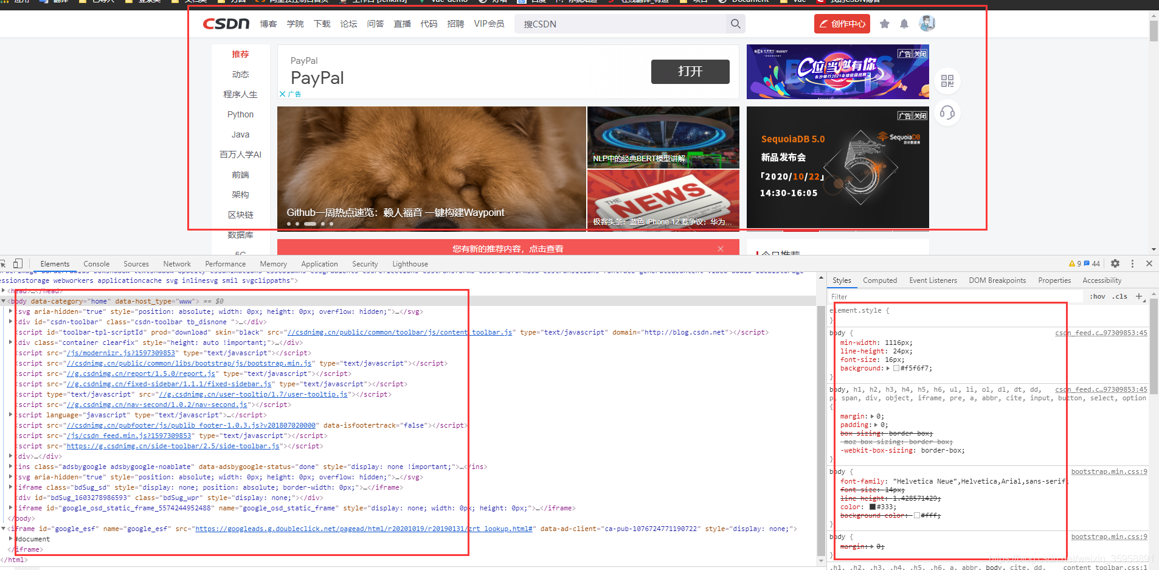Select the 程序人生 category in sidebar
1159x570 pixels.
click(x=240, y=94)
